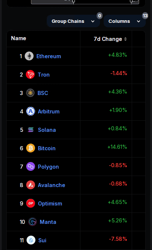The height and width of the screenshot is (250, 152).
Task: Click the Solana logo icon
Action: tap(31, 130)
